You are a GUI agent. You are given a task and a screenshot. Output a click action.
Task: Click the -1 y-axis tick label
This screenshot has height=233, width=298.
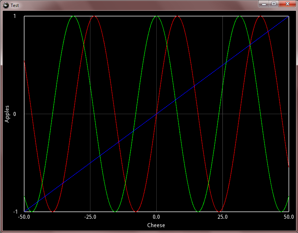(x=15, y=211)
